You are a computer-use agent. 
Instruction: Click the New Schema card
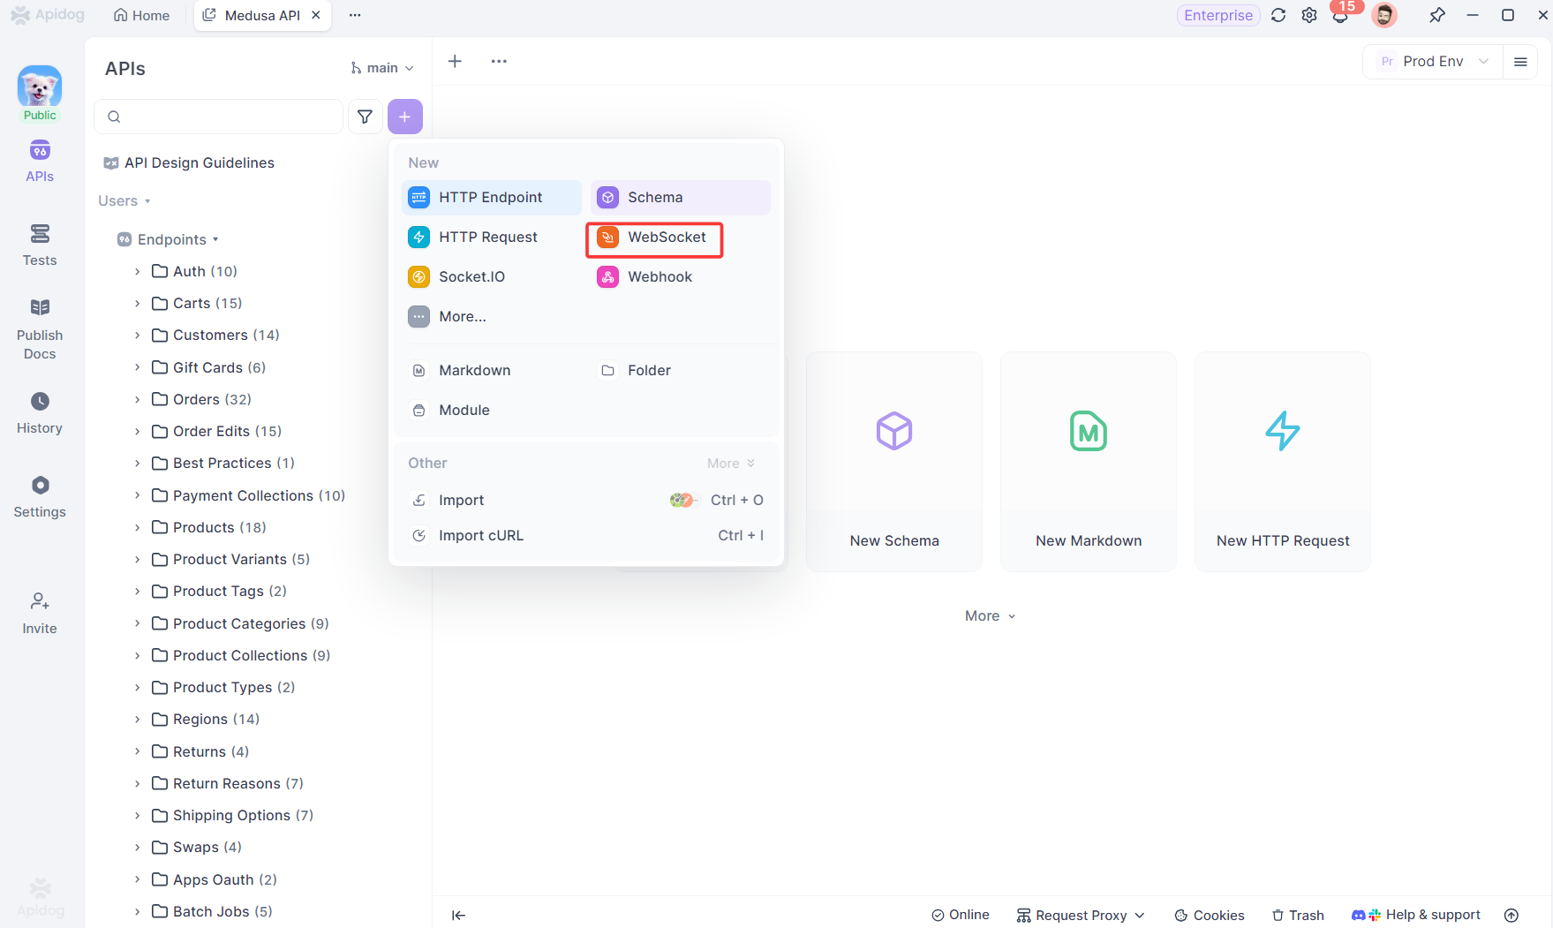893,461
